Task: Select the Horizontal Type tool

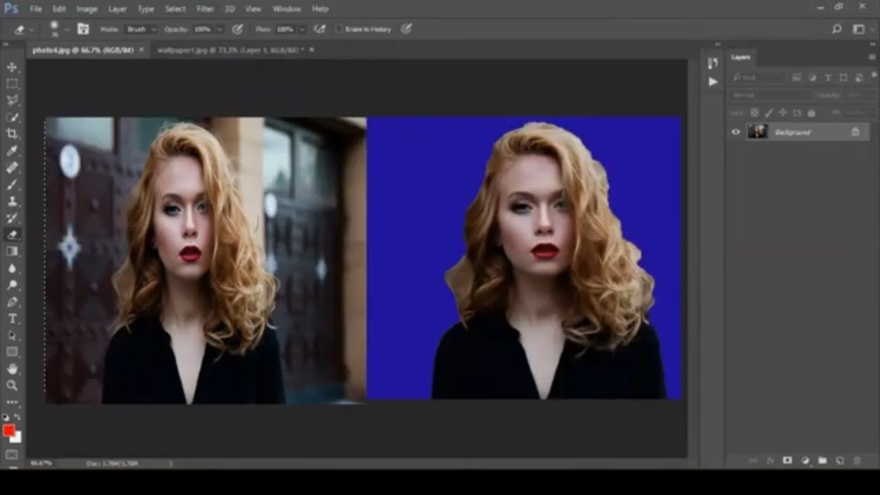Action: click(12, 319)
